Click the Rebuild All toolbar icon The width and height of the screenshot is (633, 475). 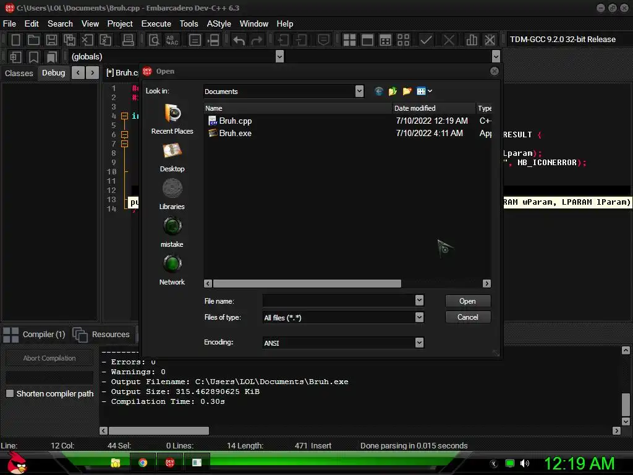pyautogui.click(x=403, y=40)
